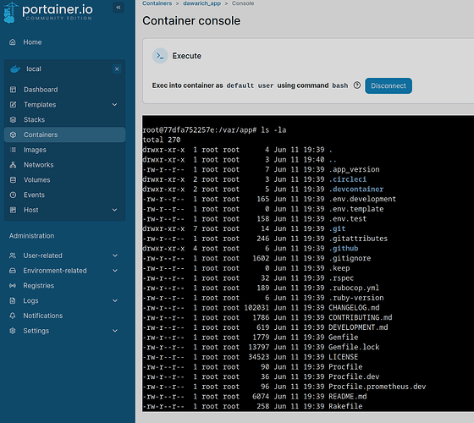
Task: Expand the Logs chevron
Action: coord(115,300)
